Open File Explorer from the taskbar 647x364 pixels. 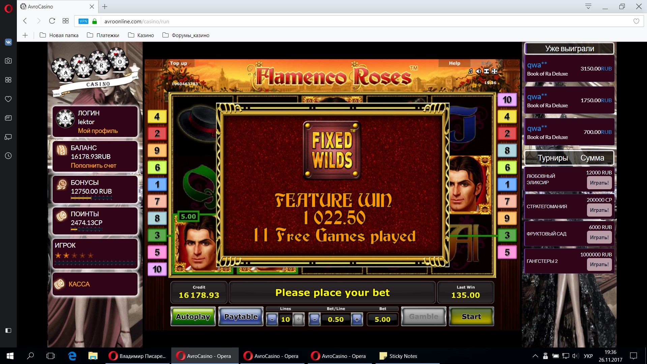(x=93, y=356)
